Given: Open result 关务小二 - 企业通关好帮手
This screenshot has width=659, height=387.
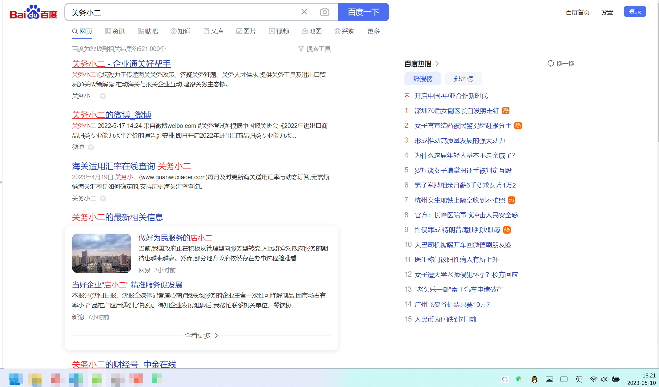Looking at the screenshot, I should tap(121, 64).
